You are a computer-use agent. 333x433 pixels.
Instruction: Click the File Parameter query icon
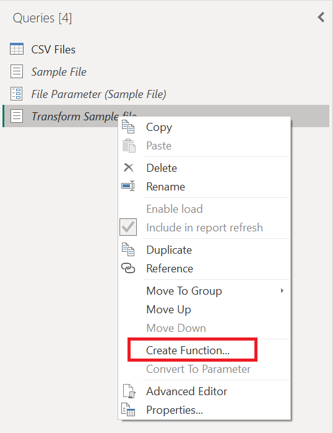(x=17, y=94)
